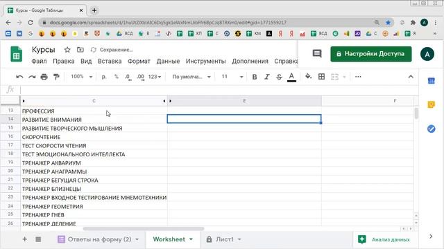The height and width of the screenshot is (249, 444).
Task: Click the address bar URL
Action: tap(168, 22)
